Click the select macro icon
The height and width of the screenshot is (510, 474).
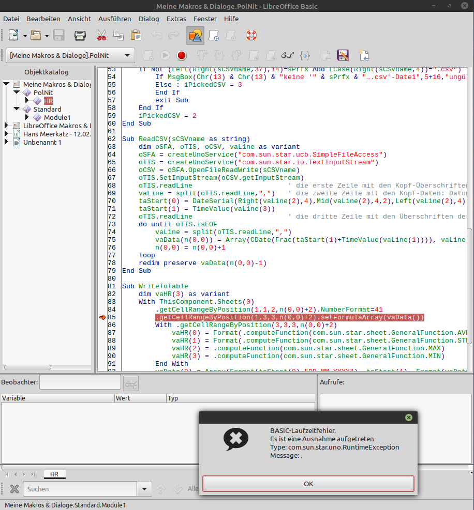[x=213, y=35]
